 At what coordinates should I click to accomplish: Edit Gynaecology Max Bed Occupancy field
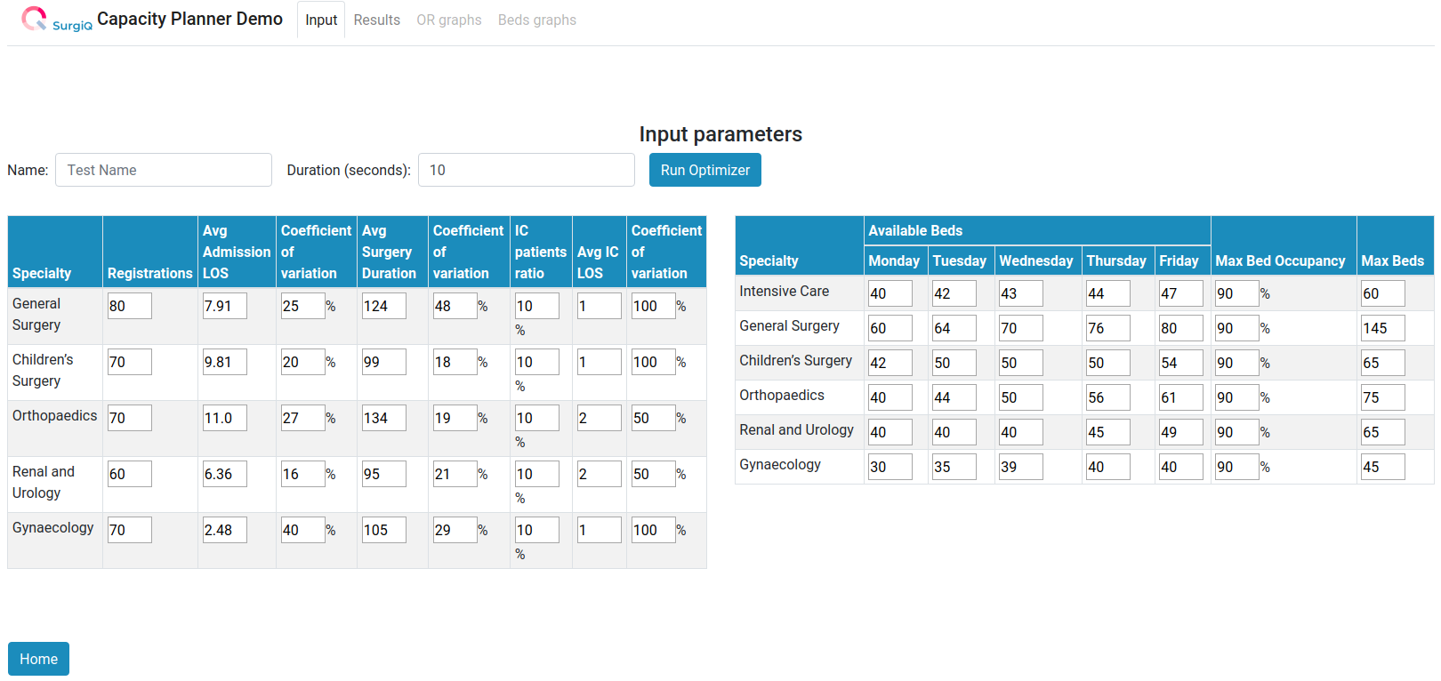pyautogui.click(x=1236, y=467)
